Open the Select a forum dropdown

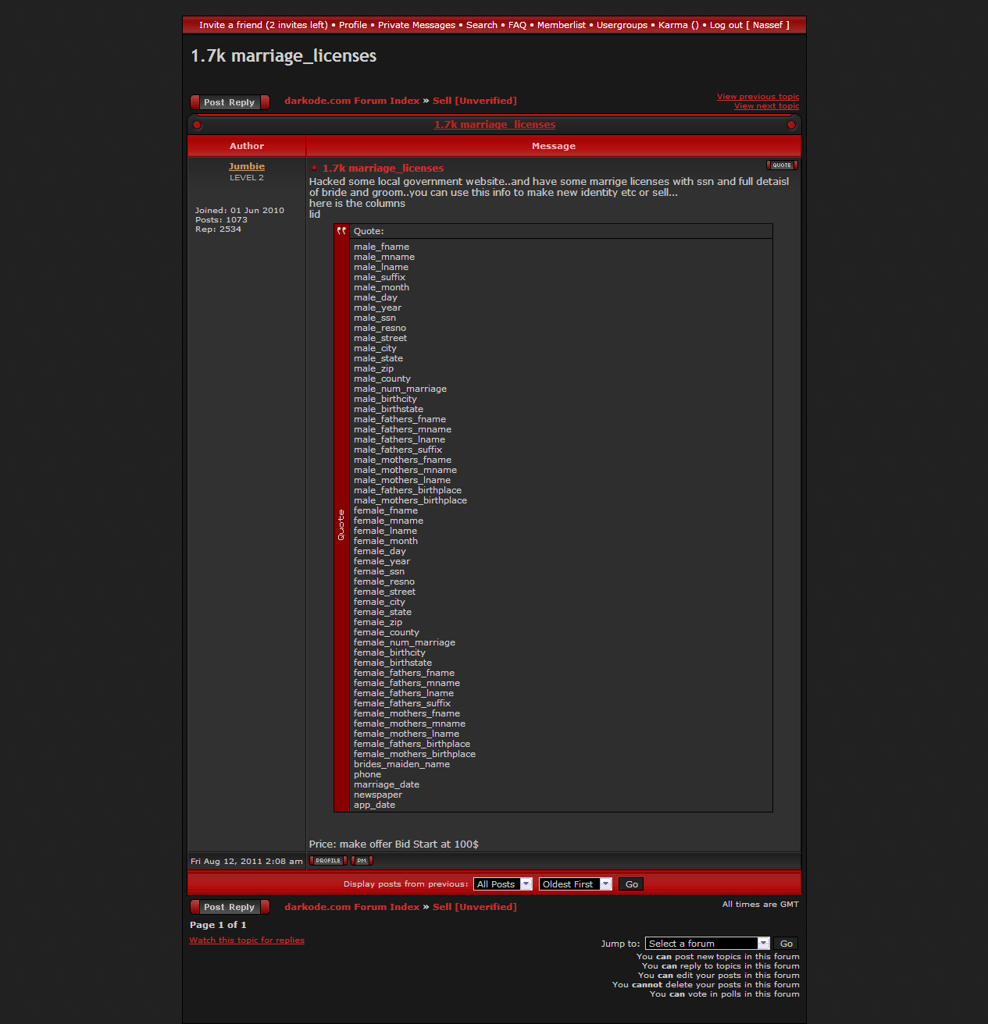pos(707,944)
